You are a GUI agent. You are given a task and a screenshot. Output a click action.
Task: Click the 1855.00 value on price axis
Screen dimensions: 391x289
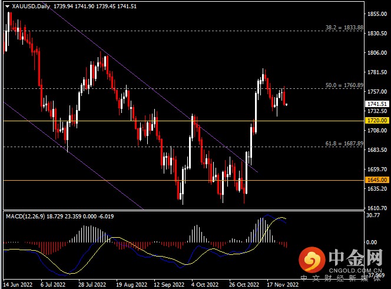(x=376, y=14)
